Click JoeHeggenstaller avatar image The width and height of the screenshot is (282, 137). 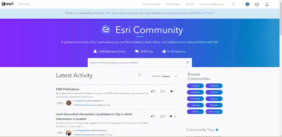tap(69, 133)
